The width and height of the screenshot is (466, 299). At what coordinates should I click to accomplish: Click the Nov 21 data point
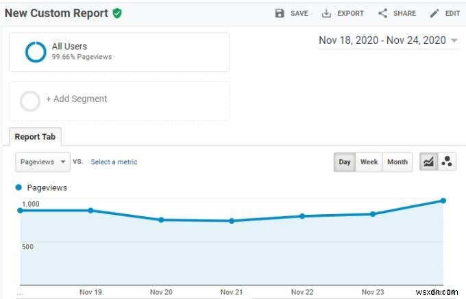(x=232, y=221)
